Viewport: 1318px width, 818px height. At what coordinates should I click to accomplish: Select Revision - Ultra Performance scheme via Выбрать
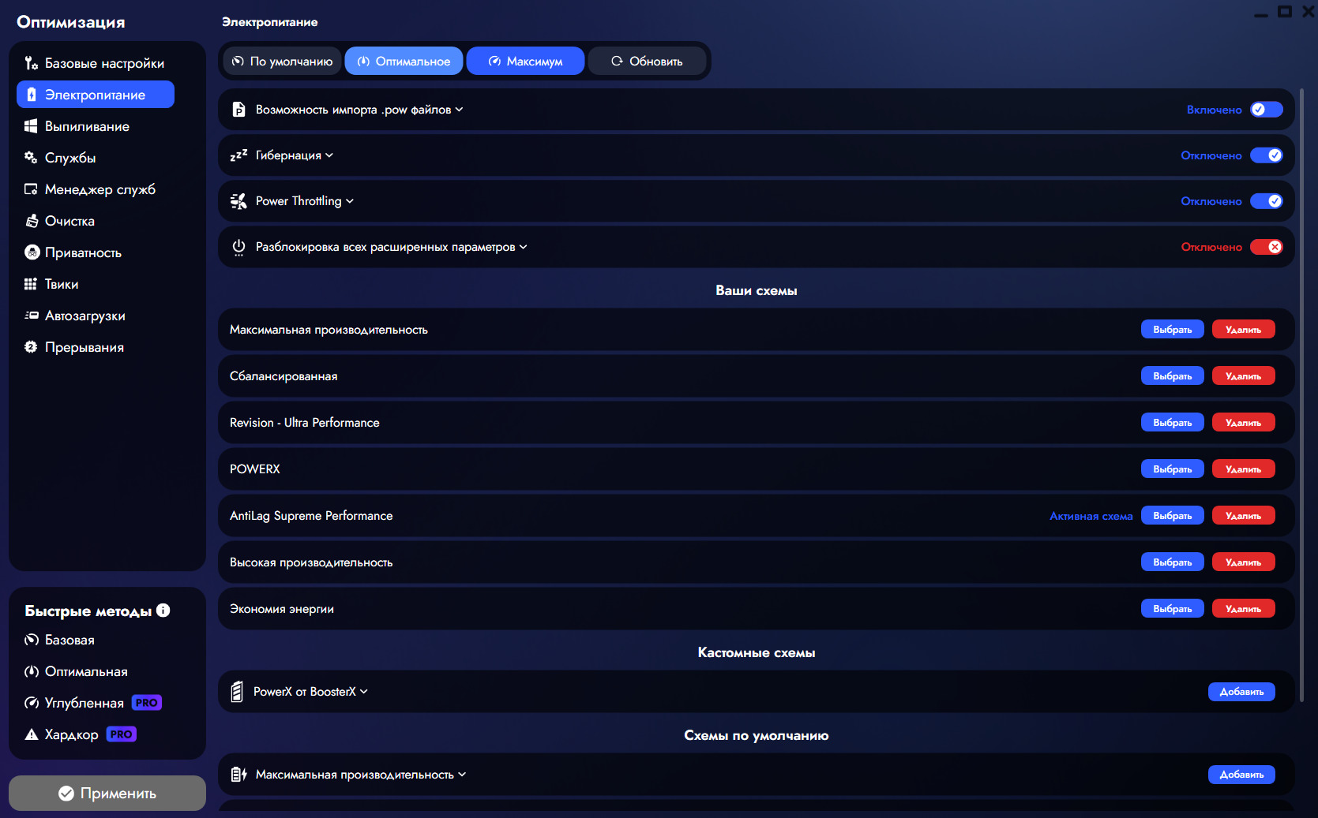(1172, 423)
